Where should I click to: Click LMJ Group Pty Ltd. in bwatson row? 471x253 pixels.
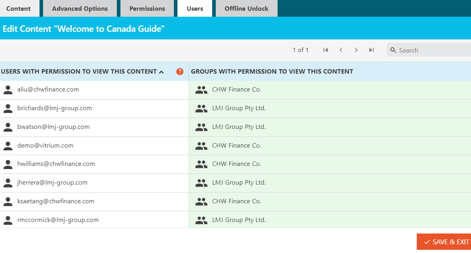point(239,127)
